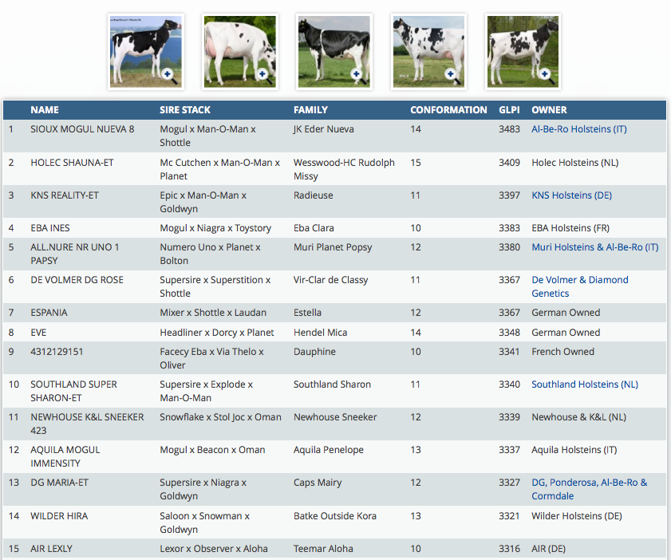Click the GLPI column header
Viewport: 671px width, 560px height.
click(x=509, y=110)
